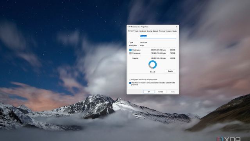Close the Properties dialog with X

[177, 27]
